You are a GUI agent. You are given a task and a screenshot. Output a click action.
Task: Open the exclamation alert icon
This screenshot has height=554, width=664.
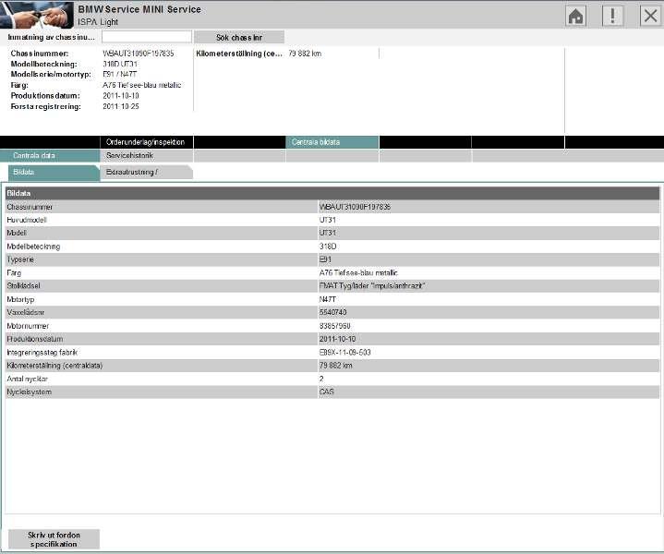[612, 16]
